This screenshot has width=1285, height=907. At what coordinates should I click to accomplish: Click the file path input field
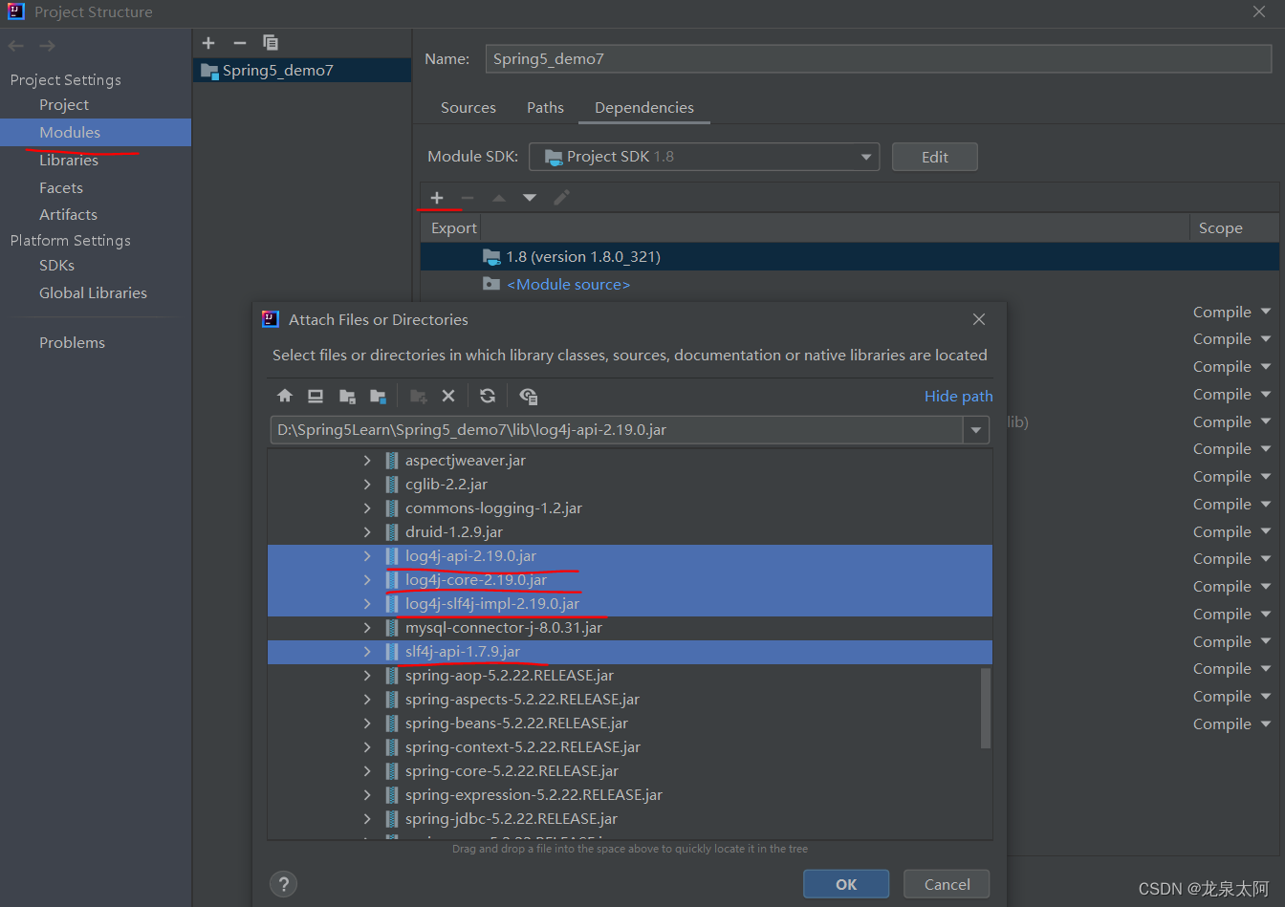point(616,430)
